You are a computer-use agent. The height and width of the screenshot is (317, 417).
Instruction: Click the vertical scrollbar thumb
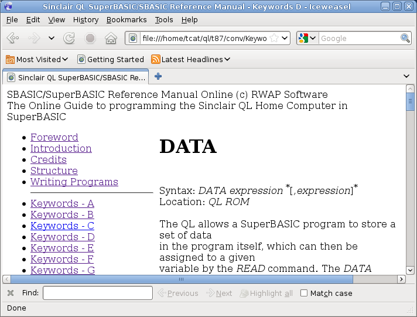tap(410, 101)
